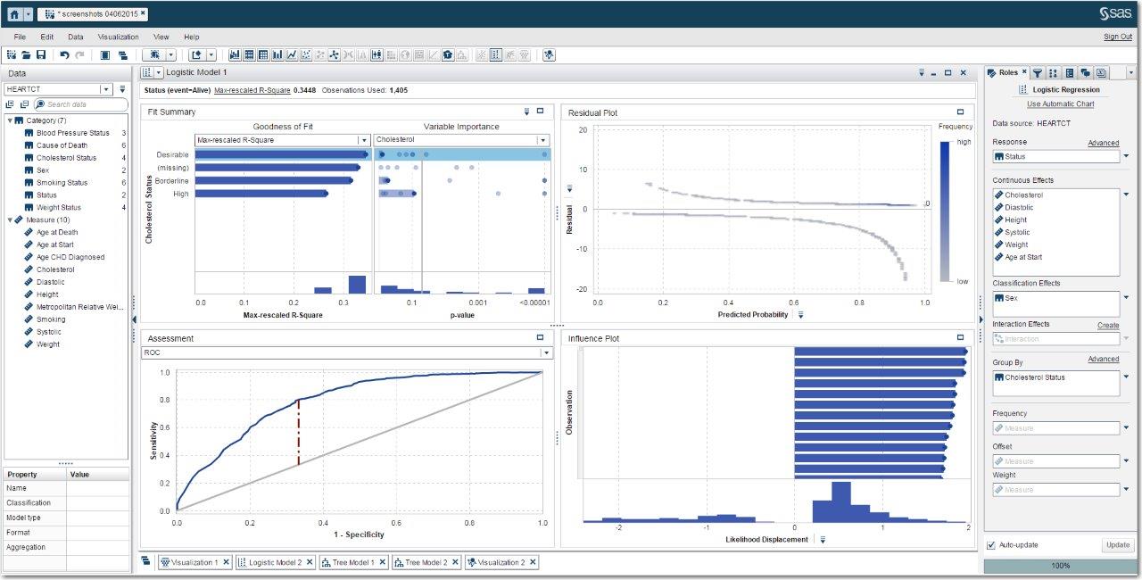Open the Cholesterol variable importance dropdown
Viewport: 1142px width, 580px height.
click(542, 140)
